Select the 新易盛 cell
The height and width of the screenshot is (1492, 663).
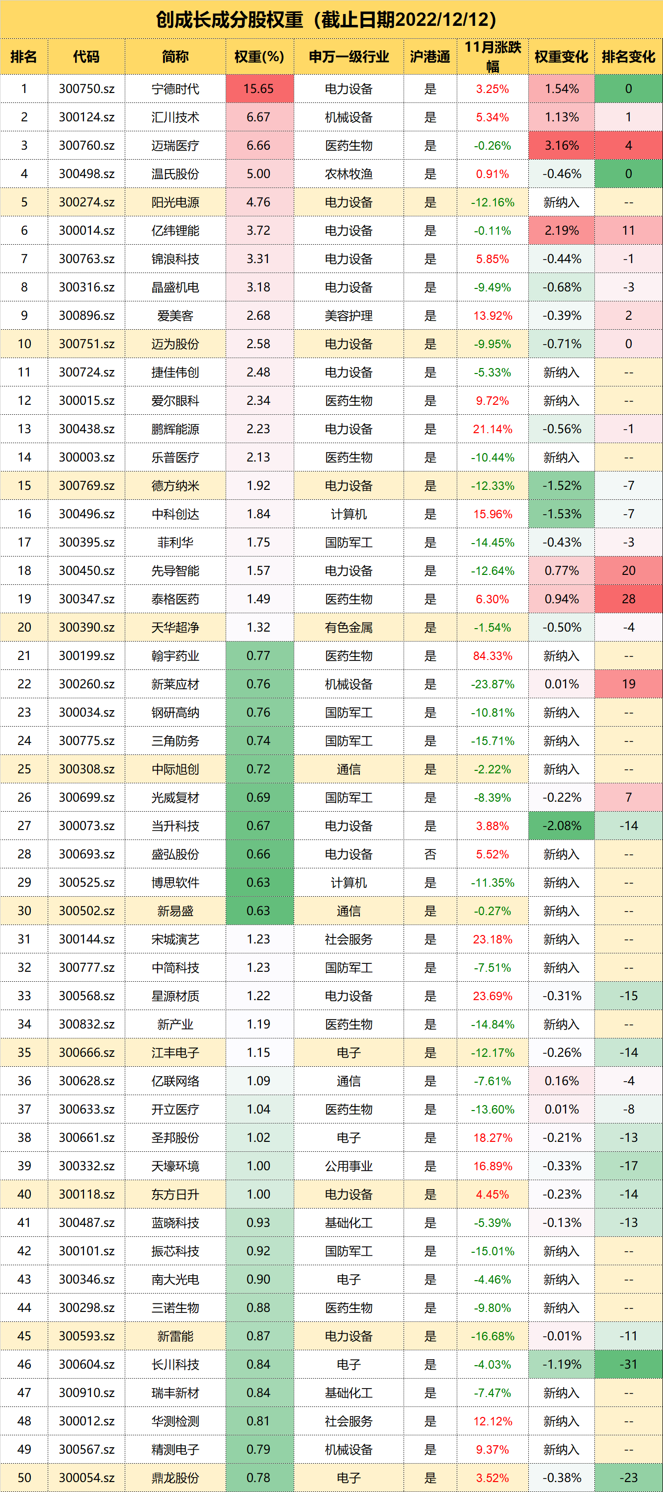(x=175, y=911)
